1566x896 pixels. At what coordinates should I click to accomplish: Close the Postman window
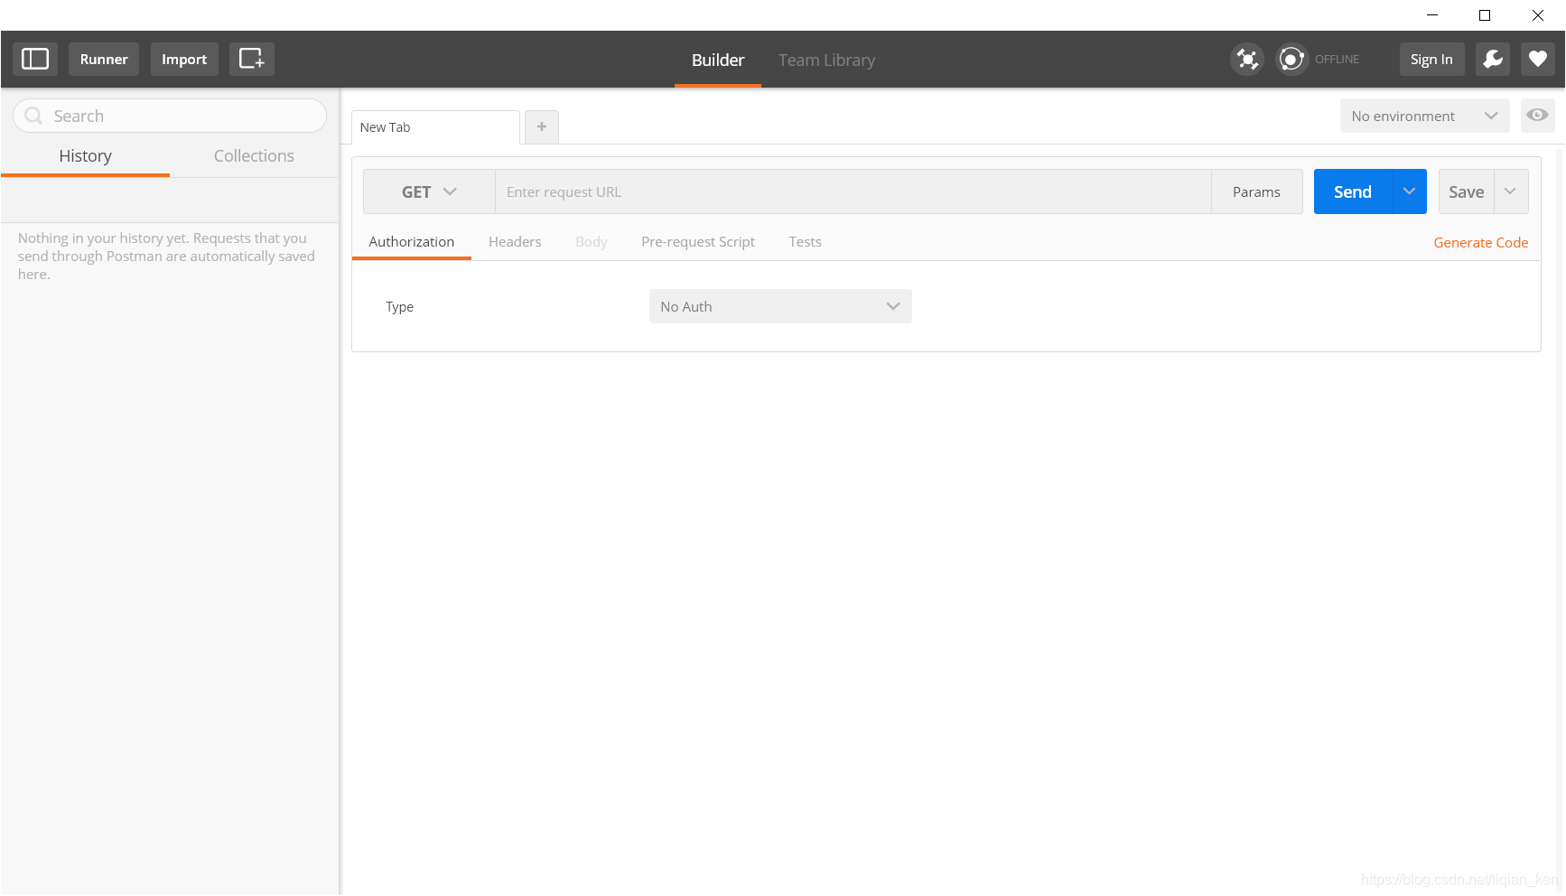pos(1538,15)
